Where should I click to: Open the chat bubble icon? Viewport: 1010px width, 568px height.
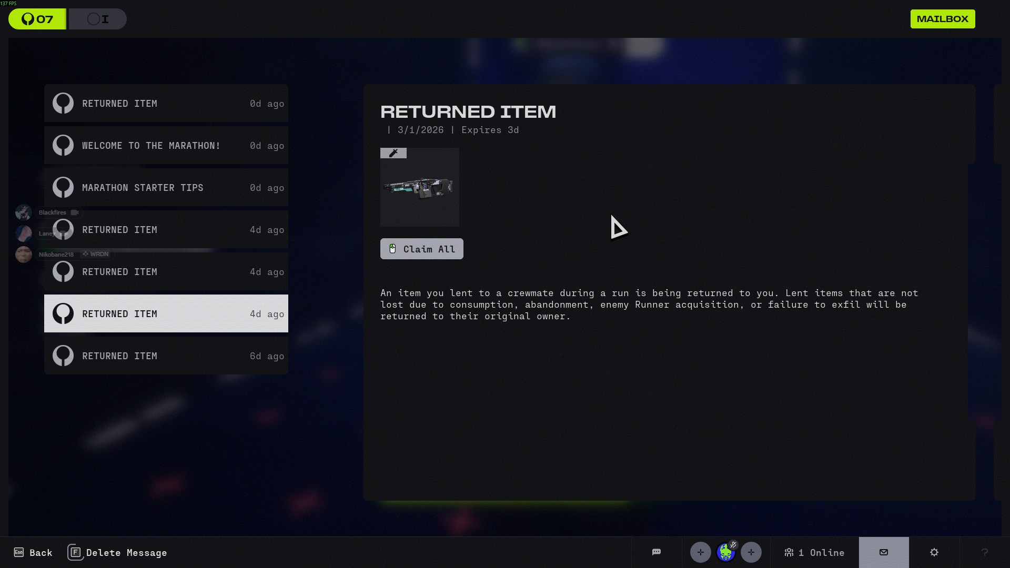[x=656, y=552]
